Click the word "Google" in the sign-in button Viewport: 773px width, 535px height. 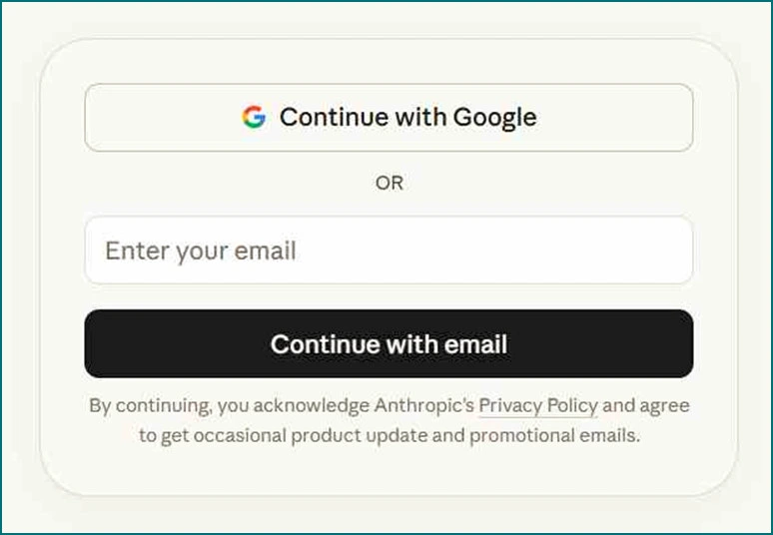coord(494,118)
